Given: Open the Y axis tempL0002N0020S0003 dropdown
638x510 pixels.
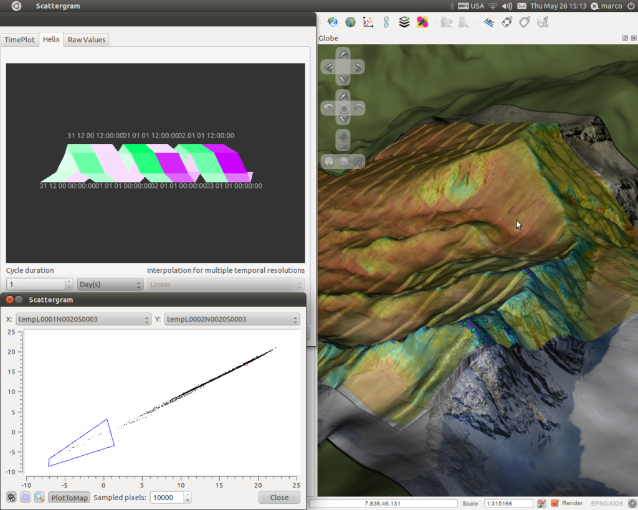Looking at the screenshot, I should [232, 319].
